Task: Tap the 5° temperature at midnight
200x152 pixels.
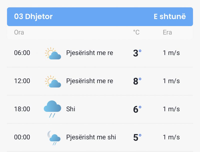Action: pyautogui.click(x=137, y=137)
